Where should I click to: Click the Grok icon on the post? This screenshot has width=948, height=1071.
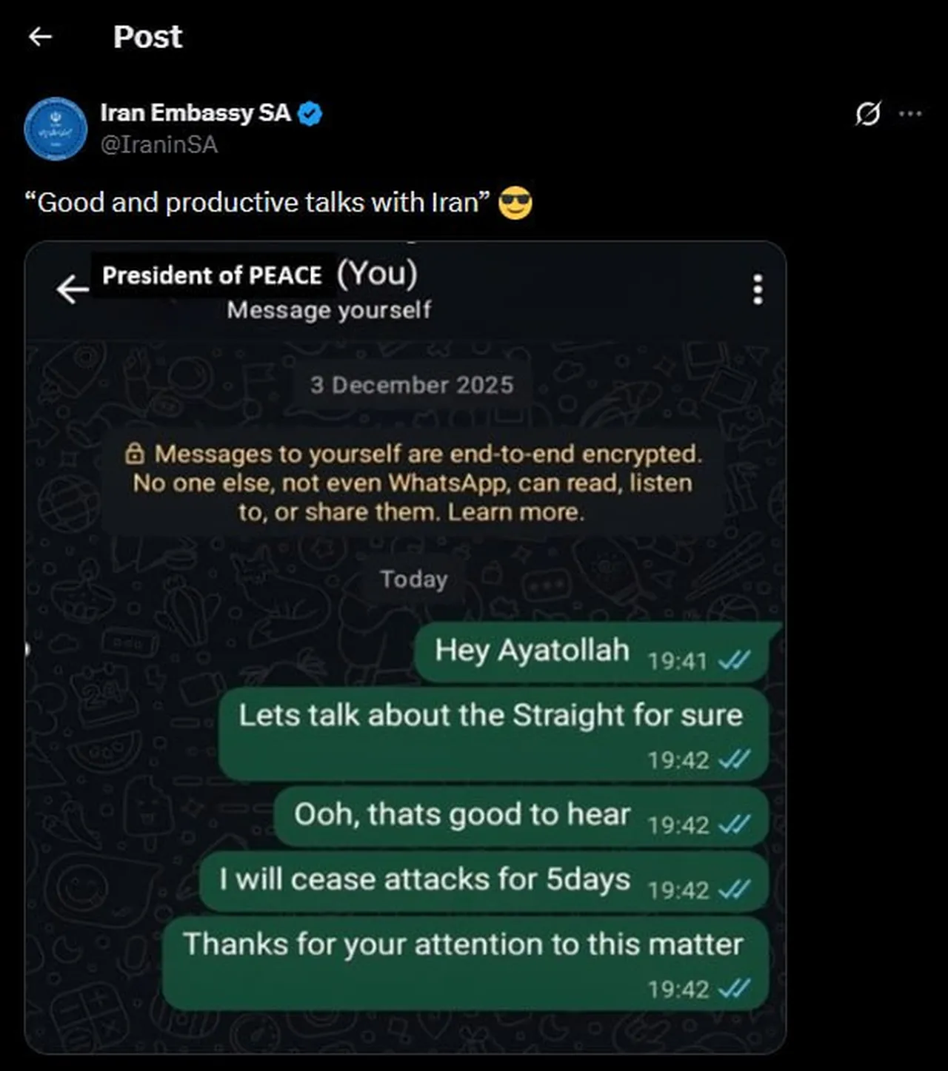pos(867,114)
